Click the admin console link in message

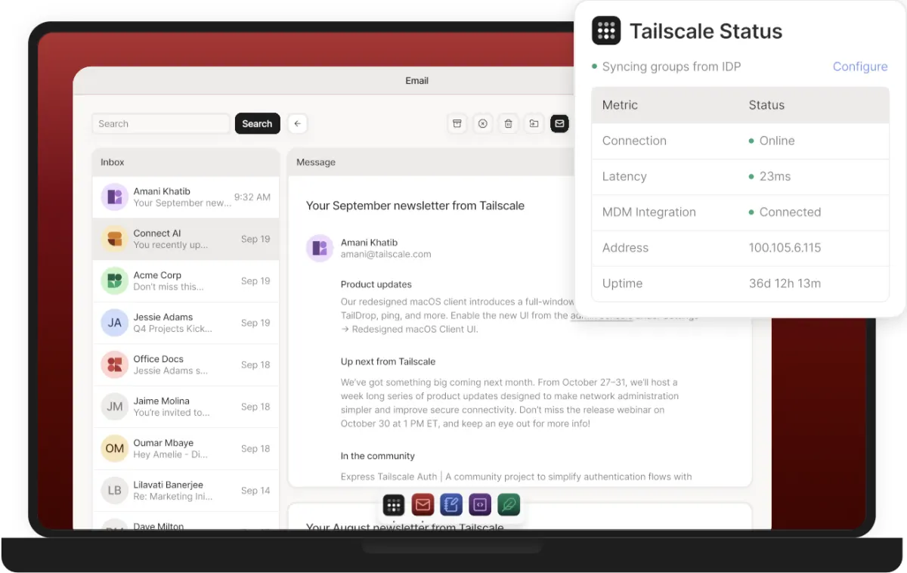coord(602,316)
